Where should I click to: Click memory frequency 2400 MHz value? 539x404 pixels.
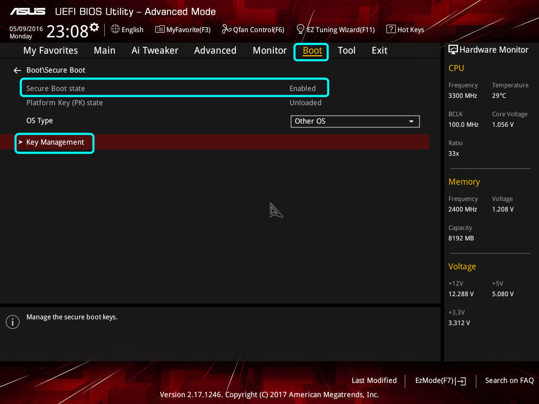coord(462,209)
